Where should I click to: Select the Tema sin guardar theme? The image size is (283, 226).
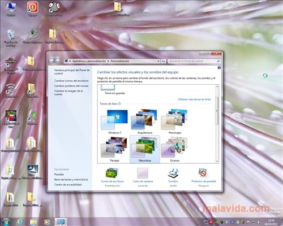pos(114,90)
